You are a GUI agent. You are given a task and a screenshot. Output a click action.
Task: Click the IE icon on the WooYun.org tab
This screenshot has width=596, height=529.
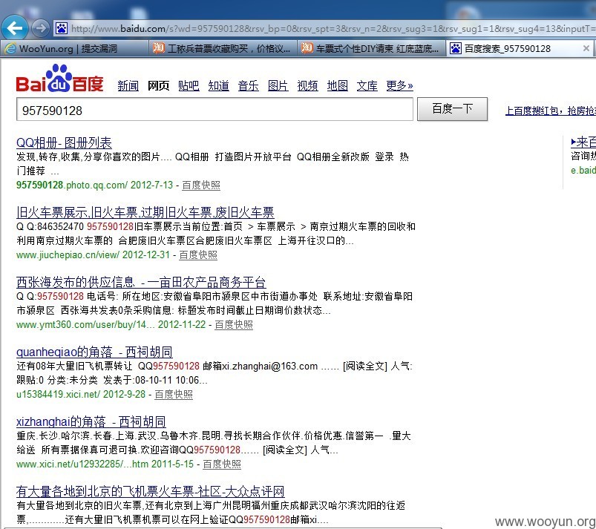(10, 48)
